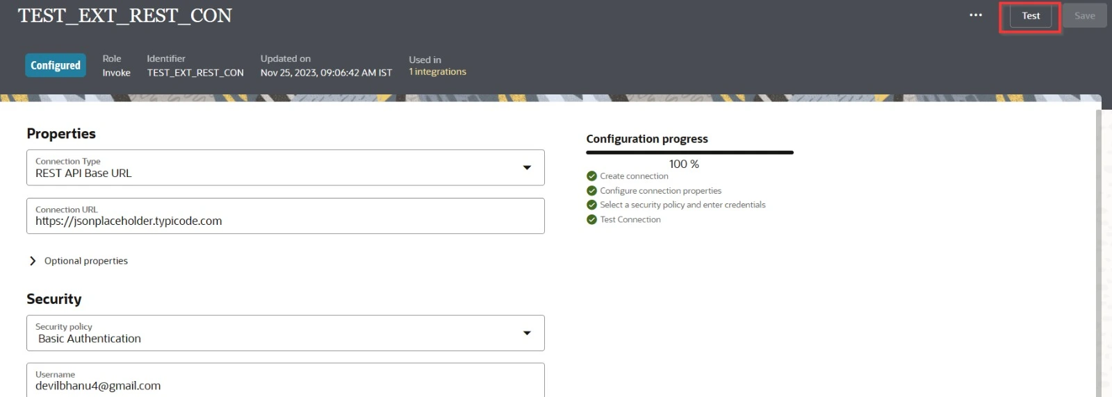
Task: Click the Updated on timestamp
Action: point(326,73)
